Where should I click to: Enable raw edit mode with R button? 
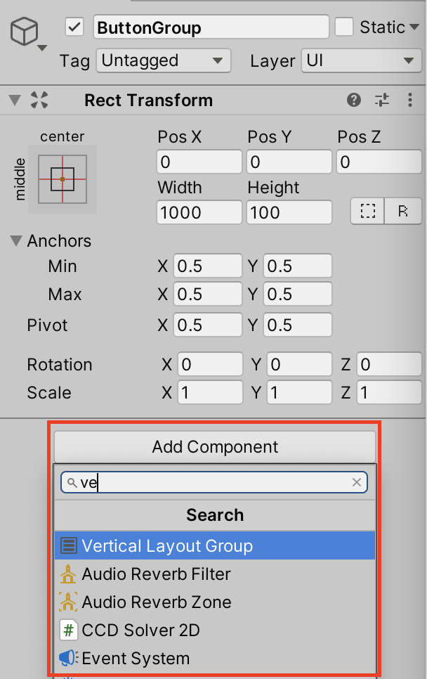click(403, 211)
